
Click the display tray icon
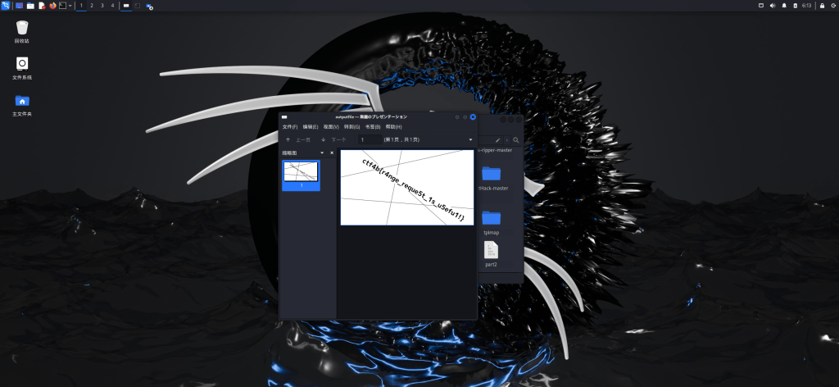(x=761, y=6)
